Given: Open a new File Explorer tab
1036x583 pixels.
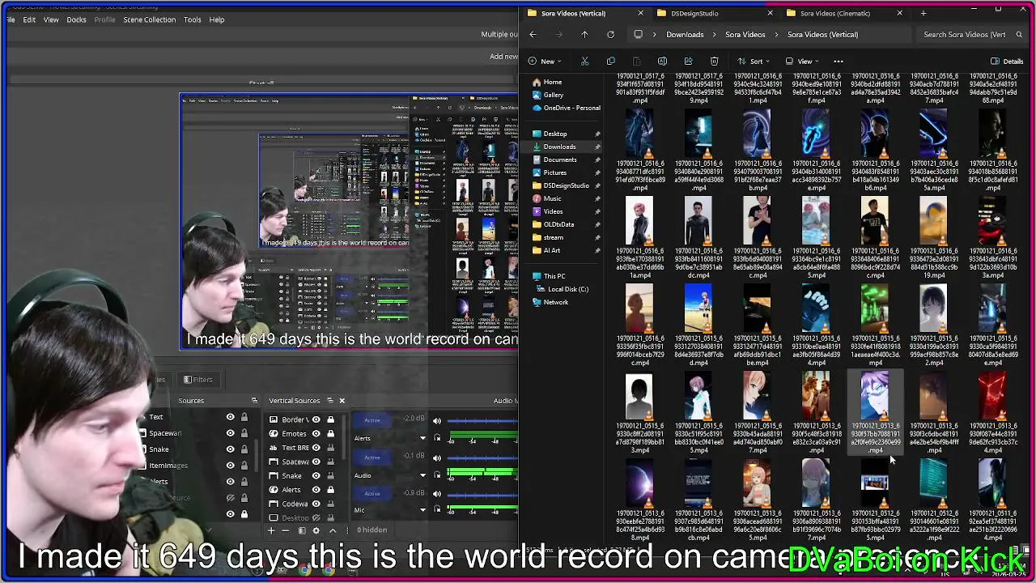Looking at the screenshot, I should tap(923, 13).
